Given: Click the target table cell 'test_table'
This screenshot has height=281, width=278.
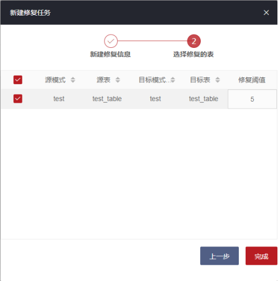Looking at the screenshot, I should click(x=204, y=99).
